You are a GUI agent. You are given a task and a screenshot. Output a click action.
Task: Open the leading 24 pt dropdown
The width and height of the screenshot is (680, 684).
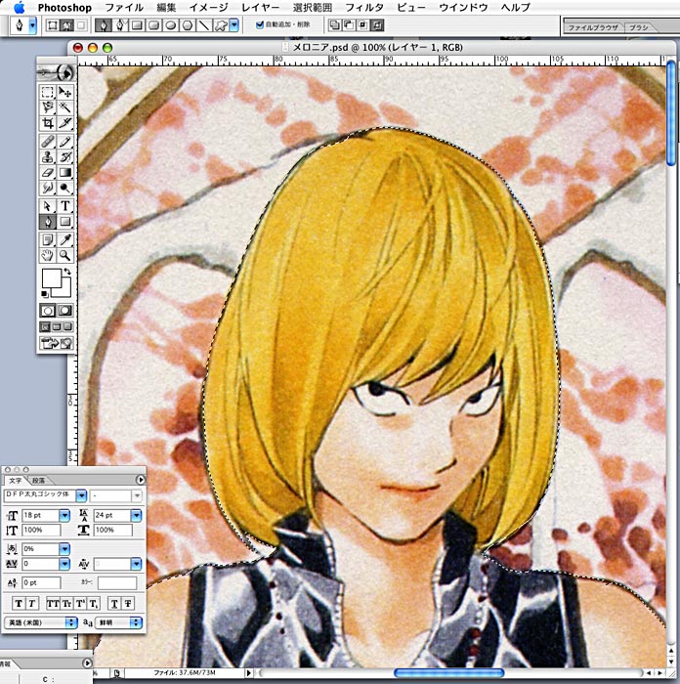coord(136,516)
